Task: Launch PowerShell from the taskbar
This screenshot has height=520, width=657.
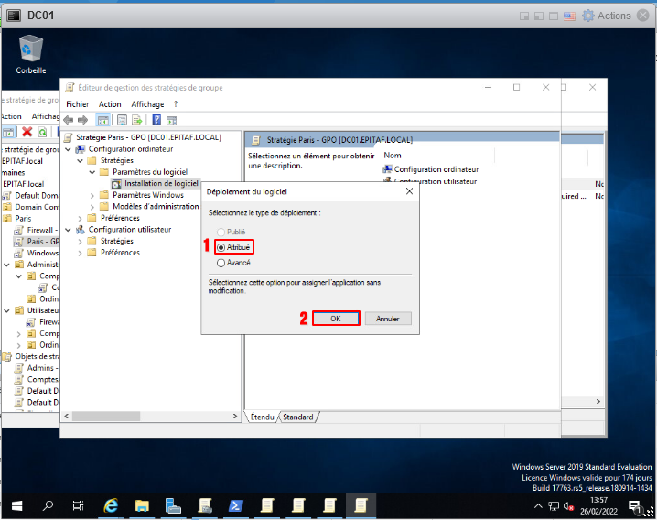Action: tap(234, 505)
